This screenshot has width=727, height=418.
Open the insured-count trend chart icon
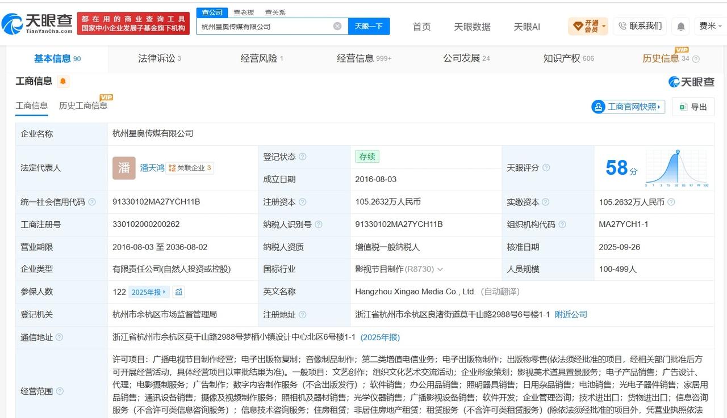pos(179,292)
